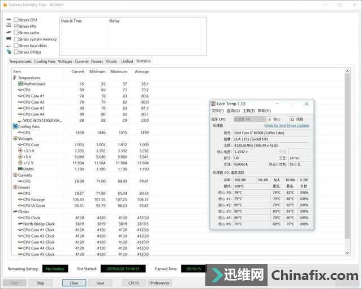Click the Temperatures group icon

(15, 78)
